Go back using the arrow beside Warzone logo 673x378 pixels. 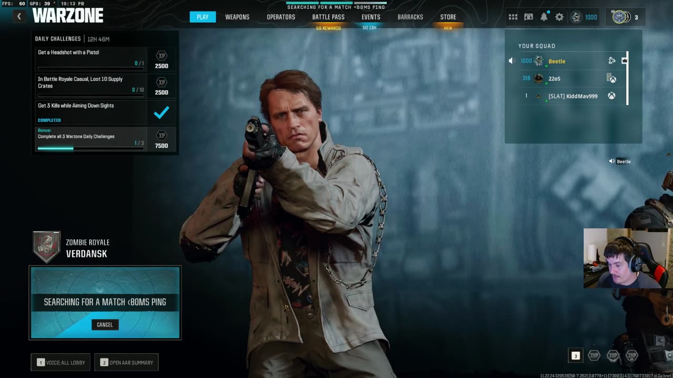19,16
